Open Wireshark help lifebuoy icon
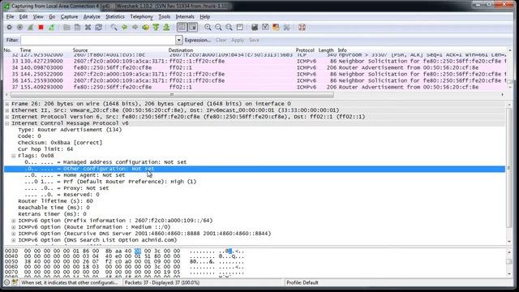519x292 pixels. 302,28
